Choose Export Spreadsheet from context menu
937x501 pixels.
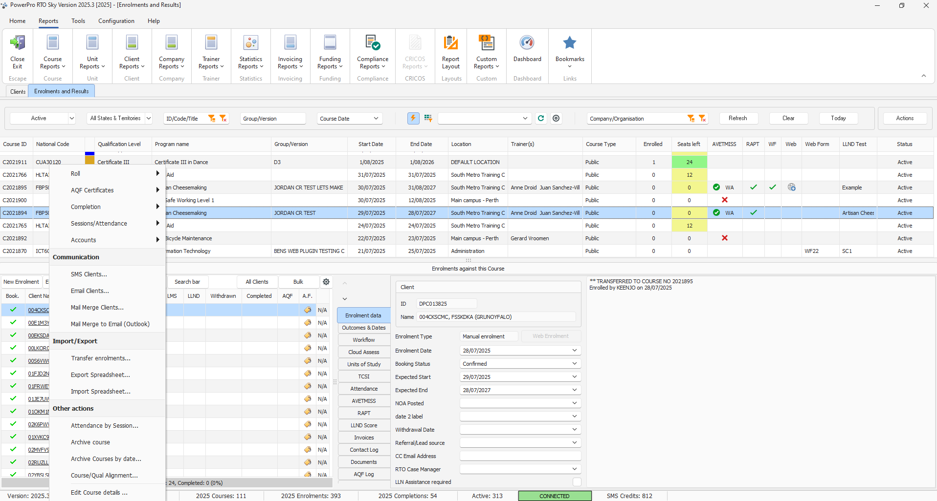pyautogui.click(x=100, y=375)
